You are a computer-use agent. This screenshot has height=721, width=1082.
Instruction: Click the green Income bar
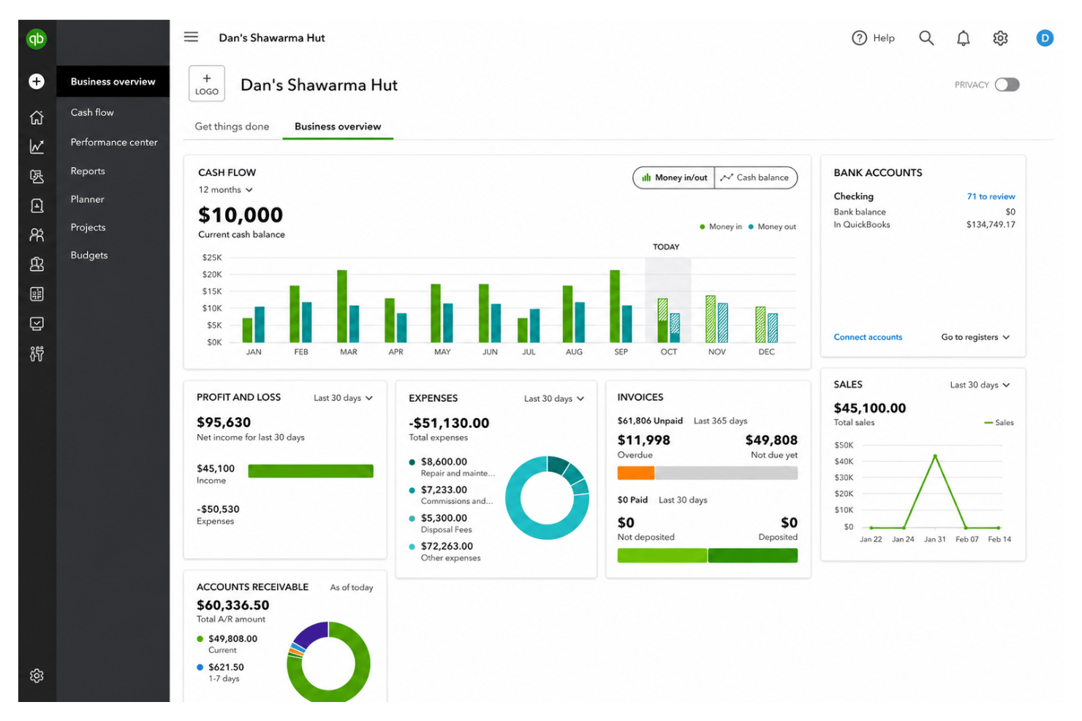pyautogui.click(x=311, y=471)
